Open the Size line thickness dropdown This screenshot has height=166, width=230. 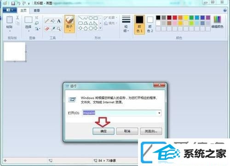126,24
